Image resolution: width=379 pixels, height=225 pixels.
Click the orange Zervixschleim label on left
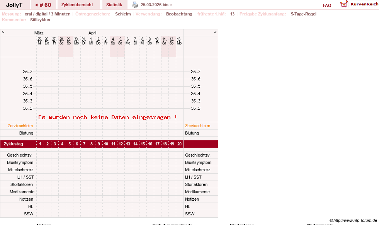coord(20,126)
